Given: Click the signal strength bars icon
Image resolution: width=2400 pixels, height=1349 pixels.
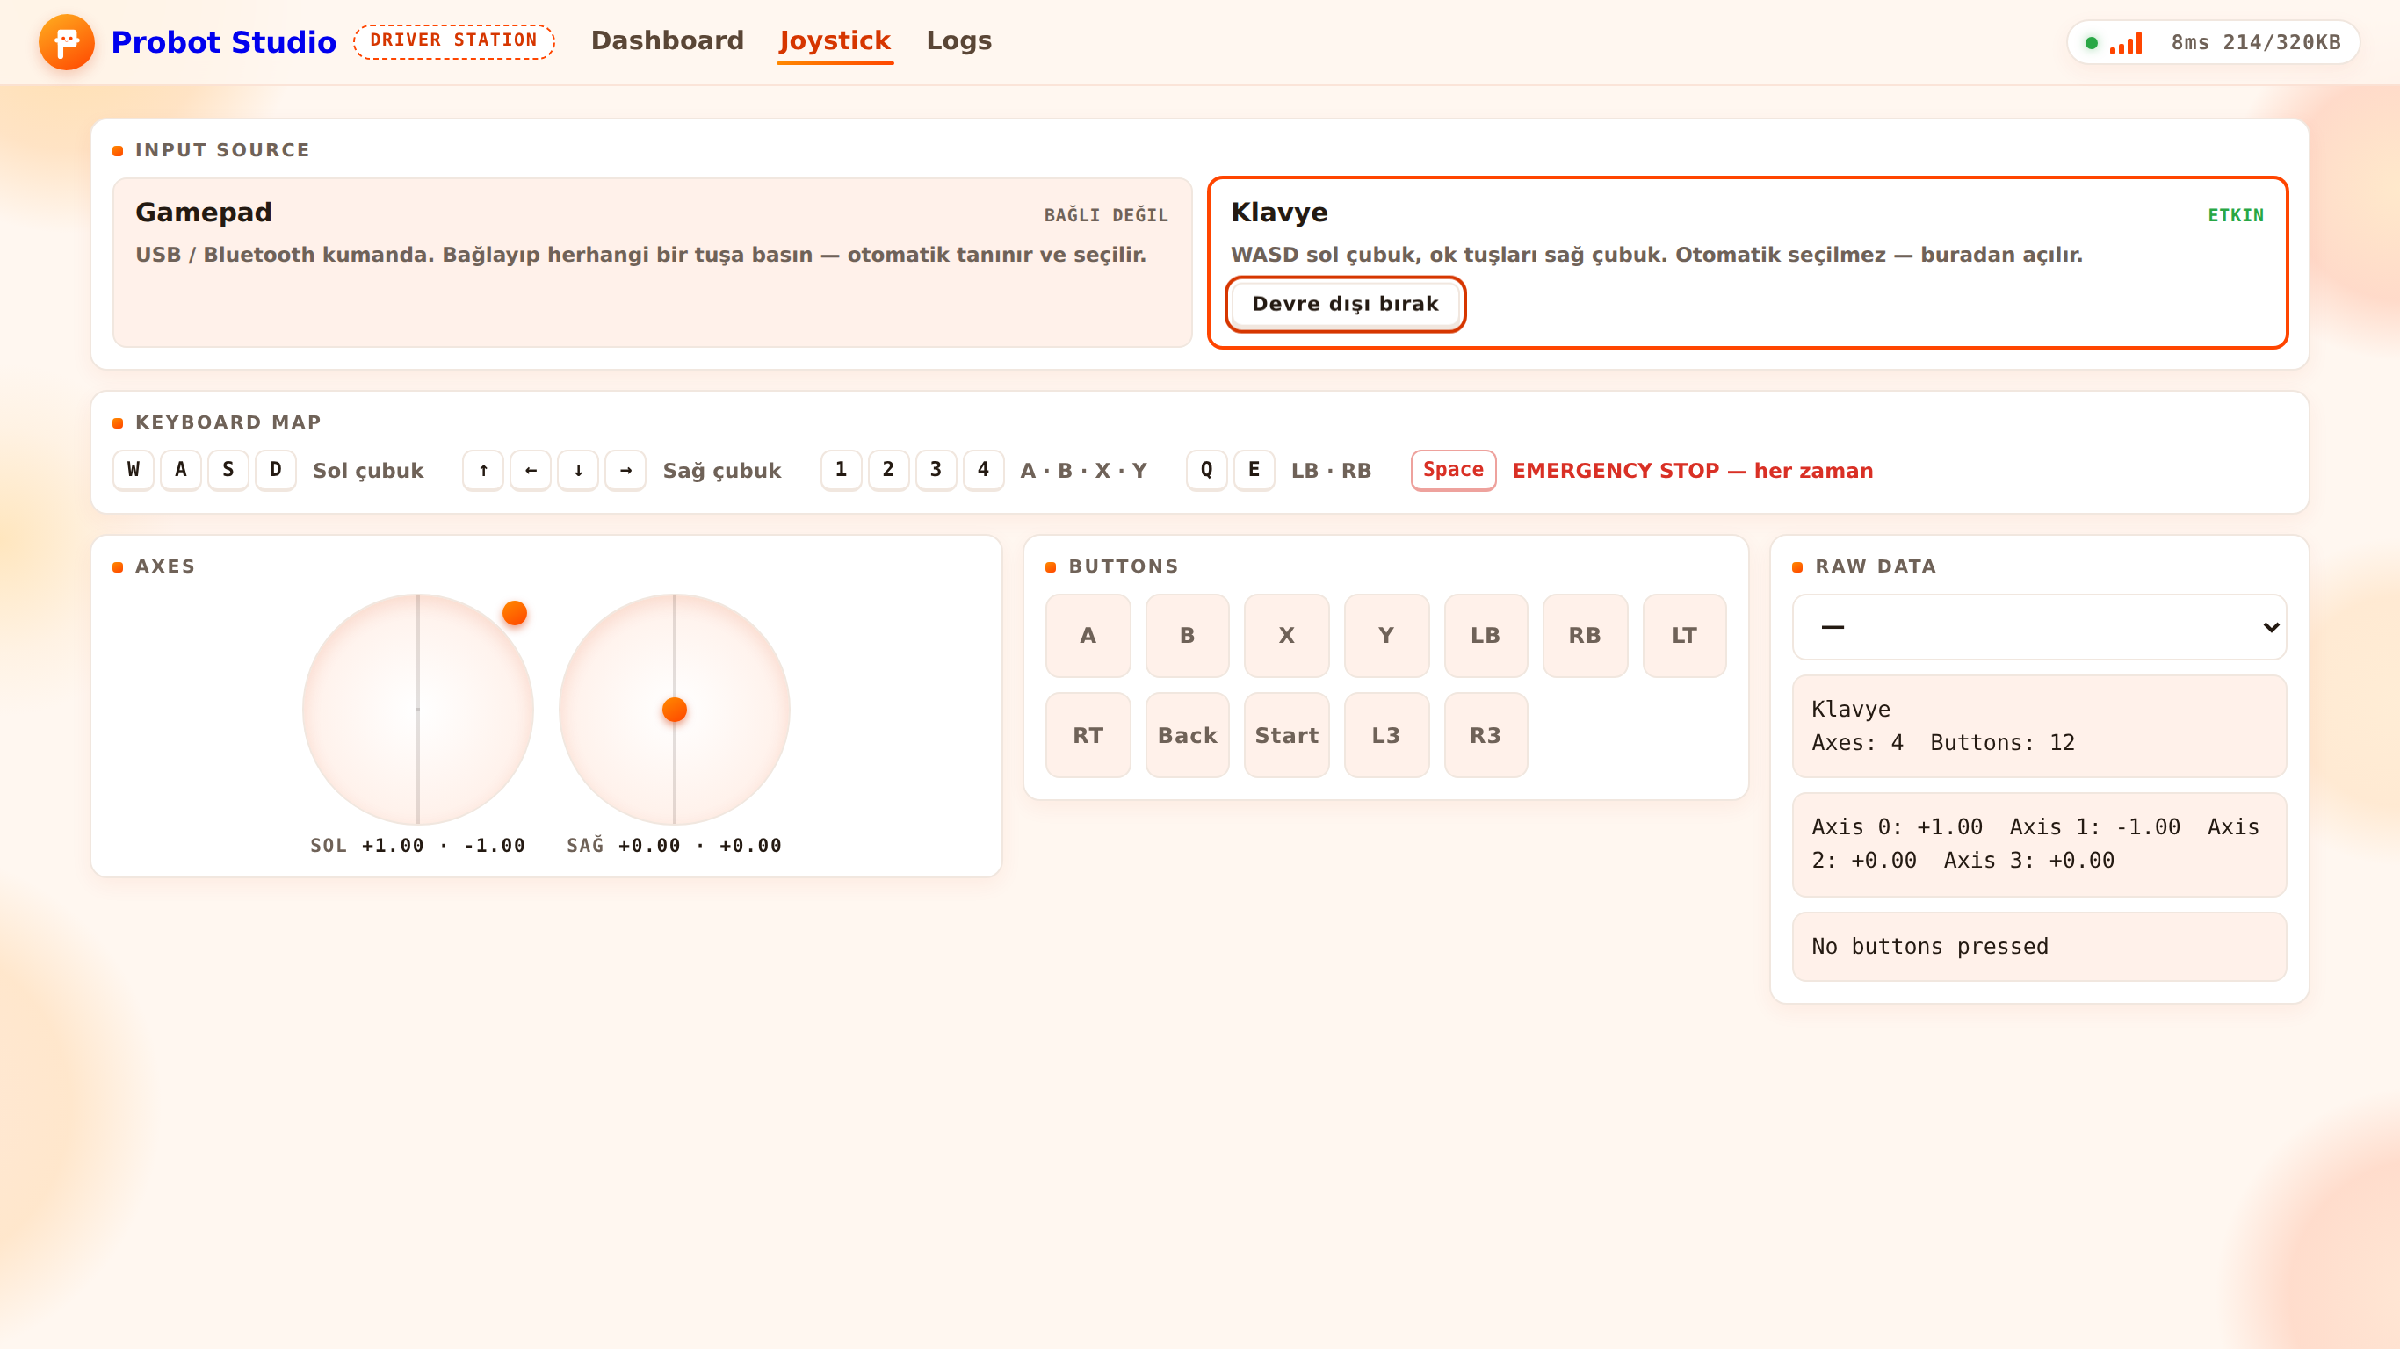Looking at the screenshot, I should click(x=2126, y=43).
